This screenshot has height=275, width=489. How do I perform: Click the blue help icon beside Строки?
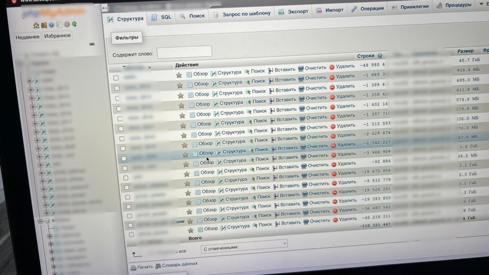[x=380, y=56]
